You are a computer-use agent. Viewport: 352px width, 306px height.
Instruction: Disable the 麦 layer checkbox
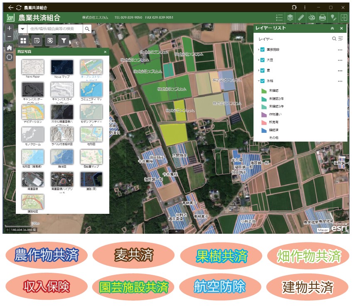(x=263, y=71)
